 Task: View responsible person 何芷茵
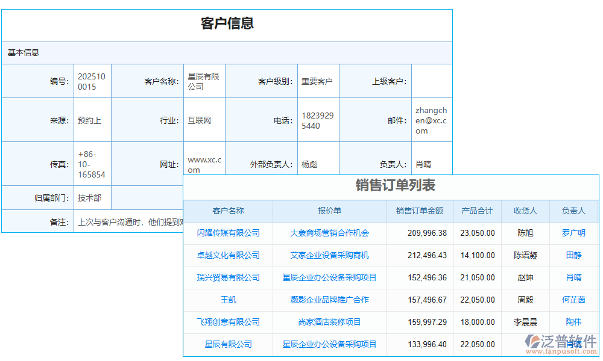pos(573,300)
